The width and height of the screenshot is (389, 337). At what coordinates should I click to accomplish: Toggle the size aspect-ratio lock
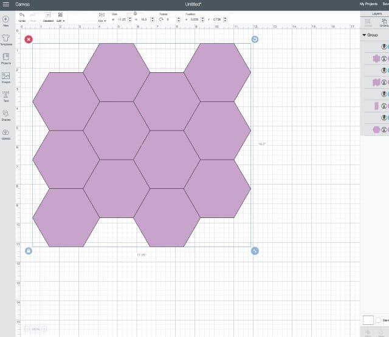click(x=135, y=13)
